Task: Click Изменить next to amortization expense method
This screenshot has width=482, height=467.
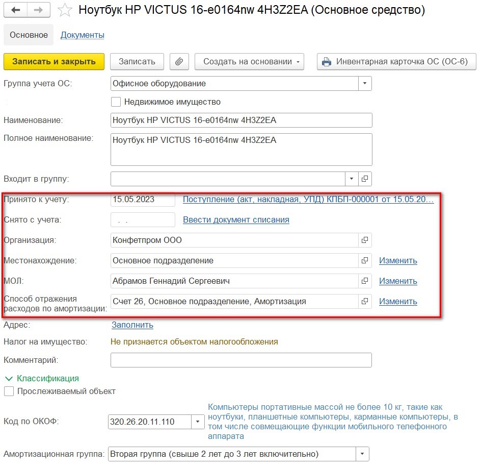Action: (x=398, y=301)
